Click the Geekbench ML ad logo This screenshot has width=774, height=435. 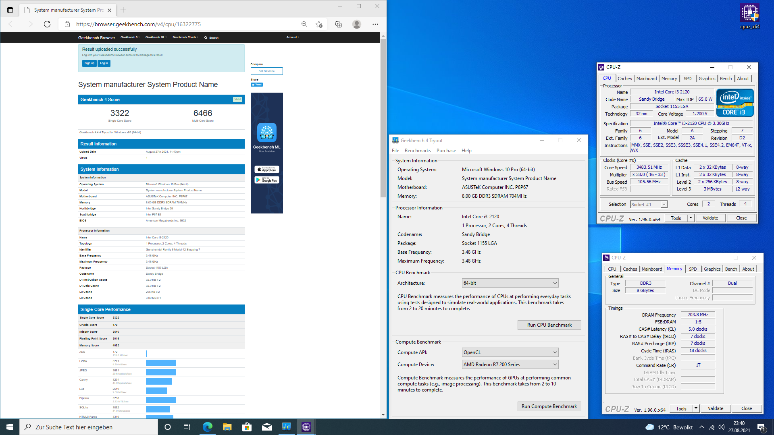pos(267,133)
